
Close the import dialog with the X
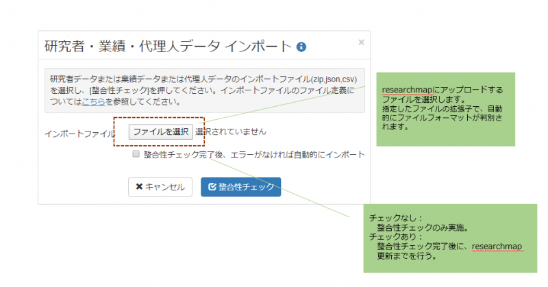click(x=361, y=42)
